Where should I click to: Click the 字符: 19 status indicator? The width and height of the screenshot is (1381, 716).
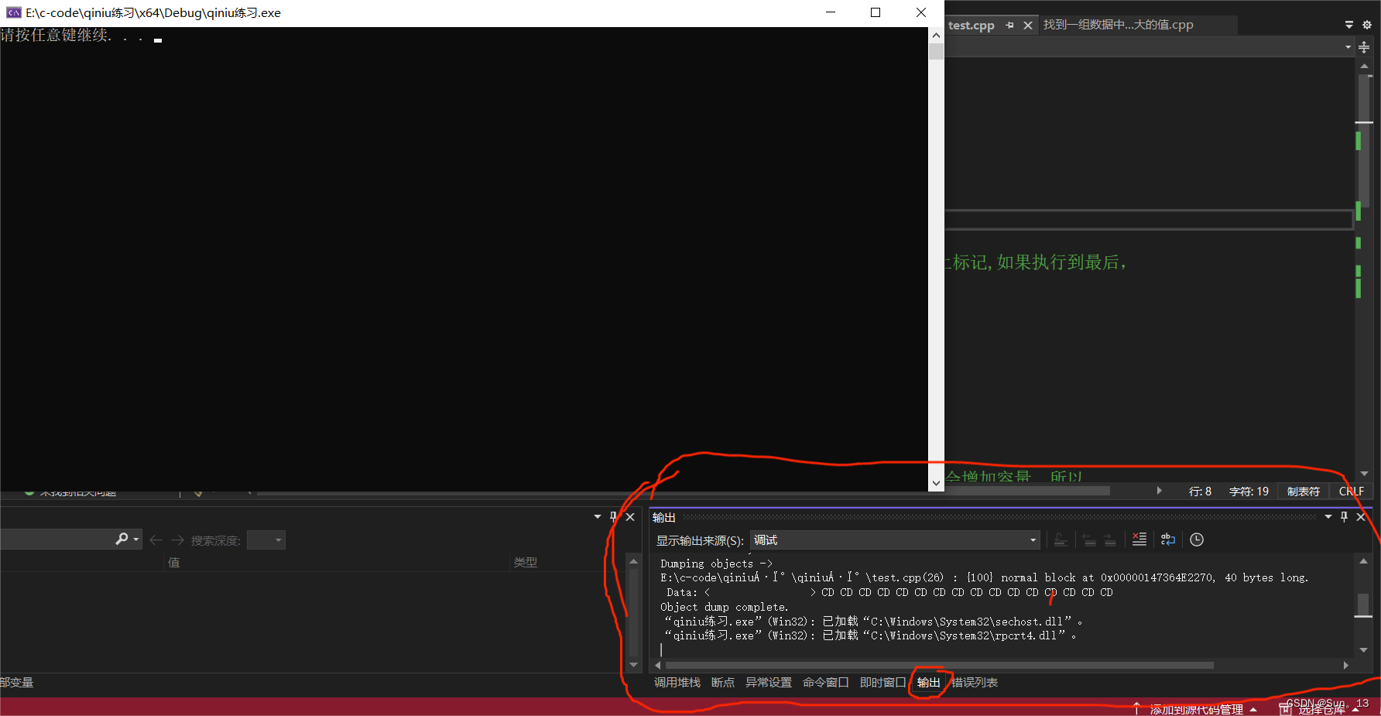[x=1249, y=491]
